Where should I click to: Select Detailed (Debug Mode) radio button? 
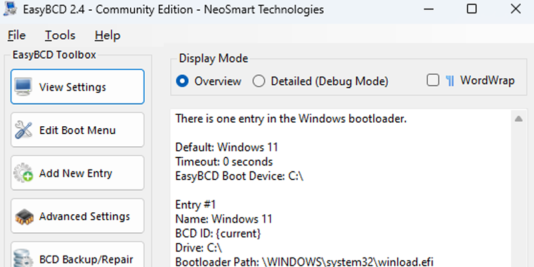(x=320, y=81)
